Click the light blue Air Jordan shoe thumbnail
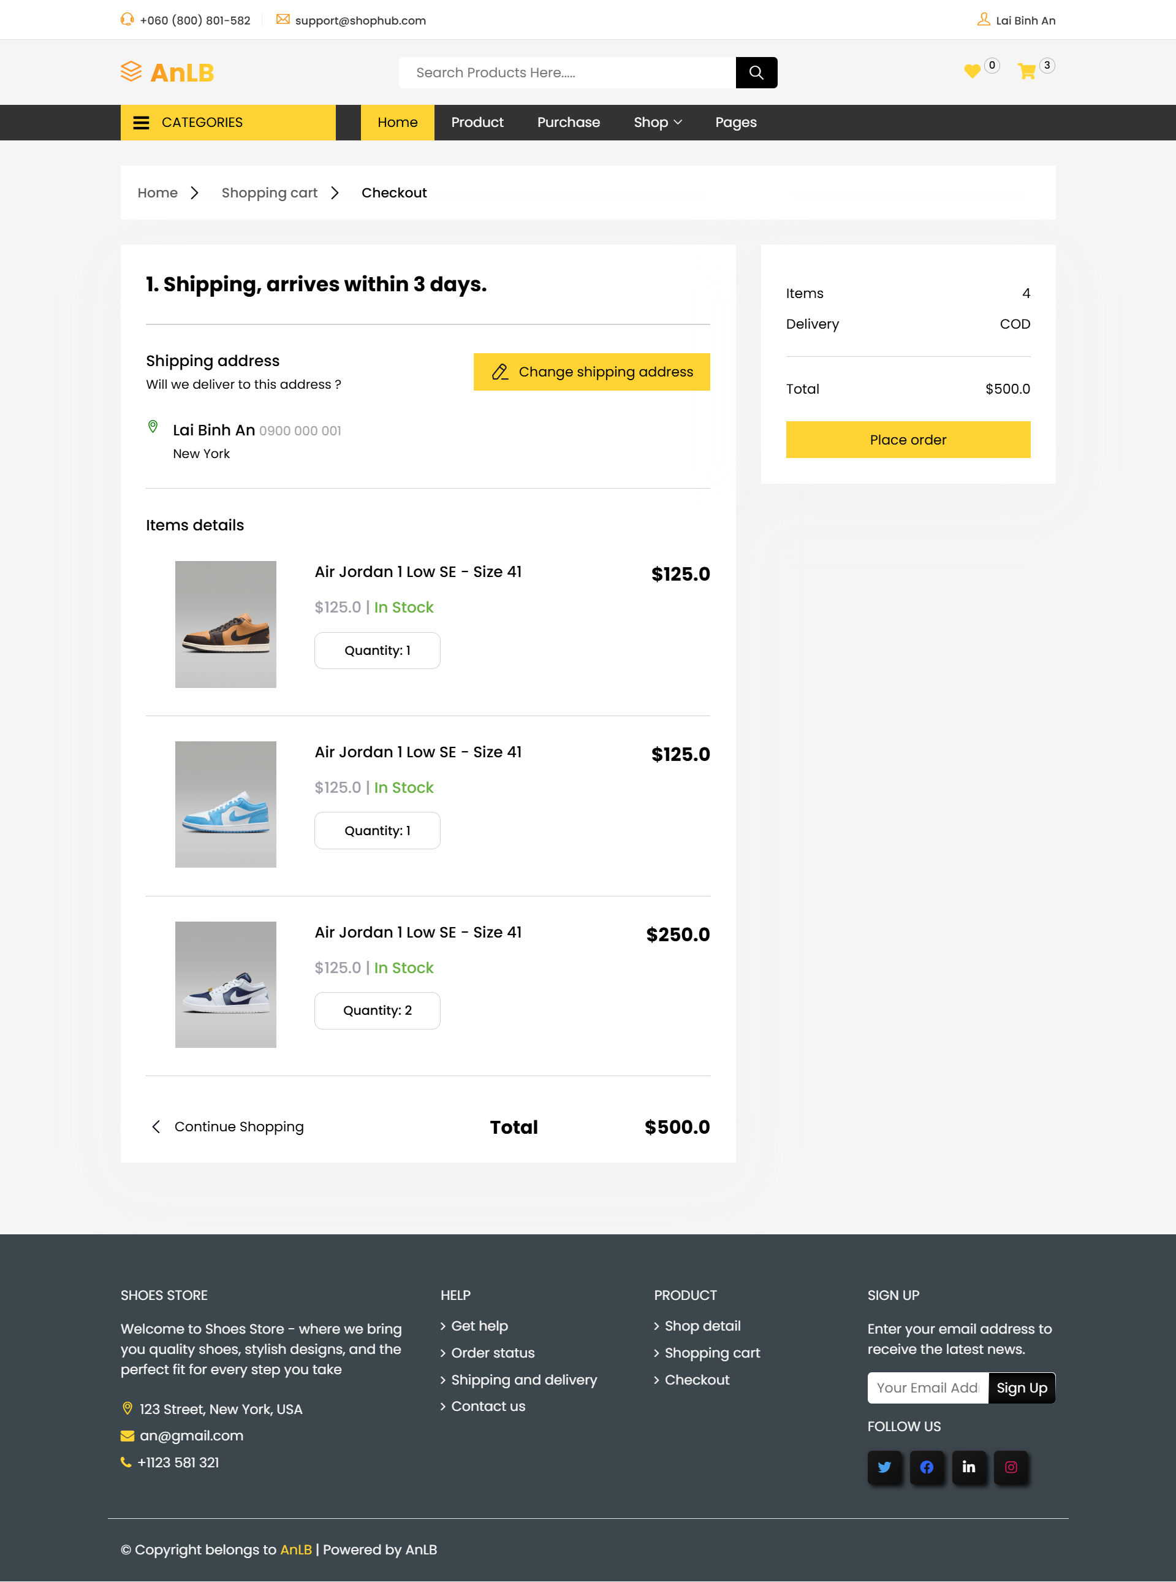Viewport: 1176px width, 1582px height. pyautogui.click(x=226, y=804)
